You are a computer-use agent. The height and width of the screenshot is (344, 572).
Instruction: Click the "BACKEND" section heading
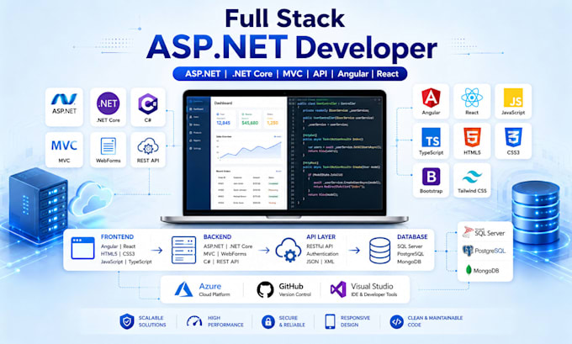pos(217,236)
